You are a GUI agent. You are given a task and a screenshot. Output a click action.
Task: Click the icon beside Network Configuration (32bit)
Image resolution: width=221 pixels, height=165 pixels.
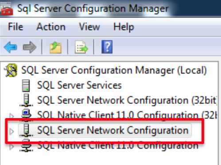[26, 100]
